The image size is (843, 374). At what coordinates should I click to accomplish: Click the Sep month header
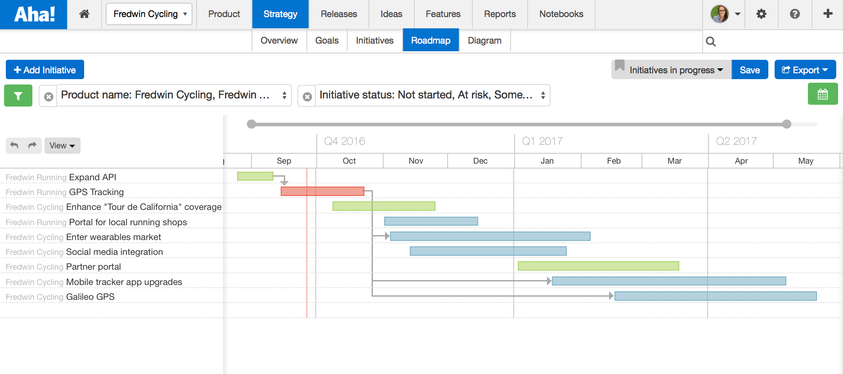(284, 161)
